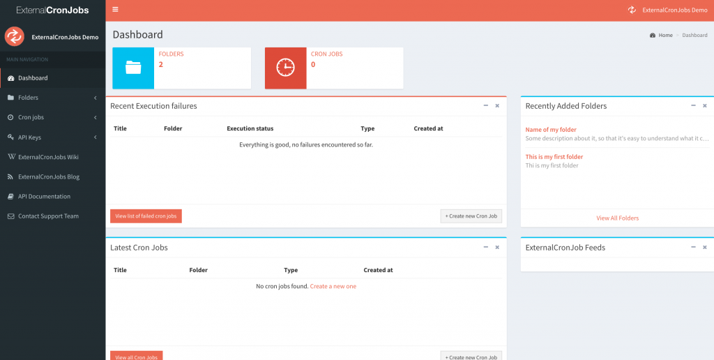Click the Cron jobs clock icon in sidebar
This screenshot has height=360, width=714.
pos(11,118)
